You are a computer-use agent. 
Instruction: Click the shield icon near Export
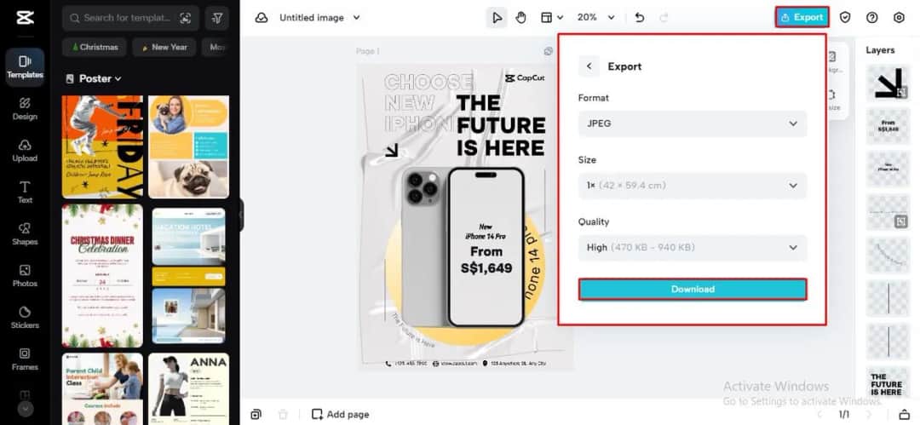point(845,17)
